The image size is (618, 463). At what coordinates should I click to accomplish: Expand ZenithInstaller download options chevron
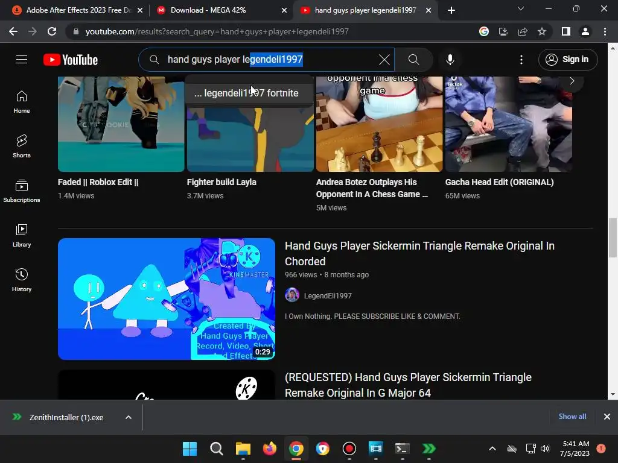point(129,417)
